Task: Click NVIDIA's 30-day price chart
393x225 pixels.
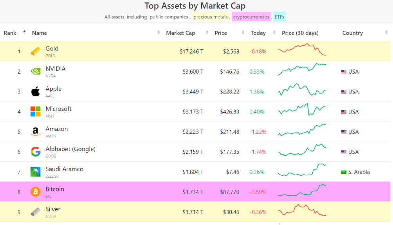Action: [302, 70]
